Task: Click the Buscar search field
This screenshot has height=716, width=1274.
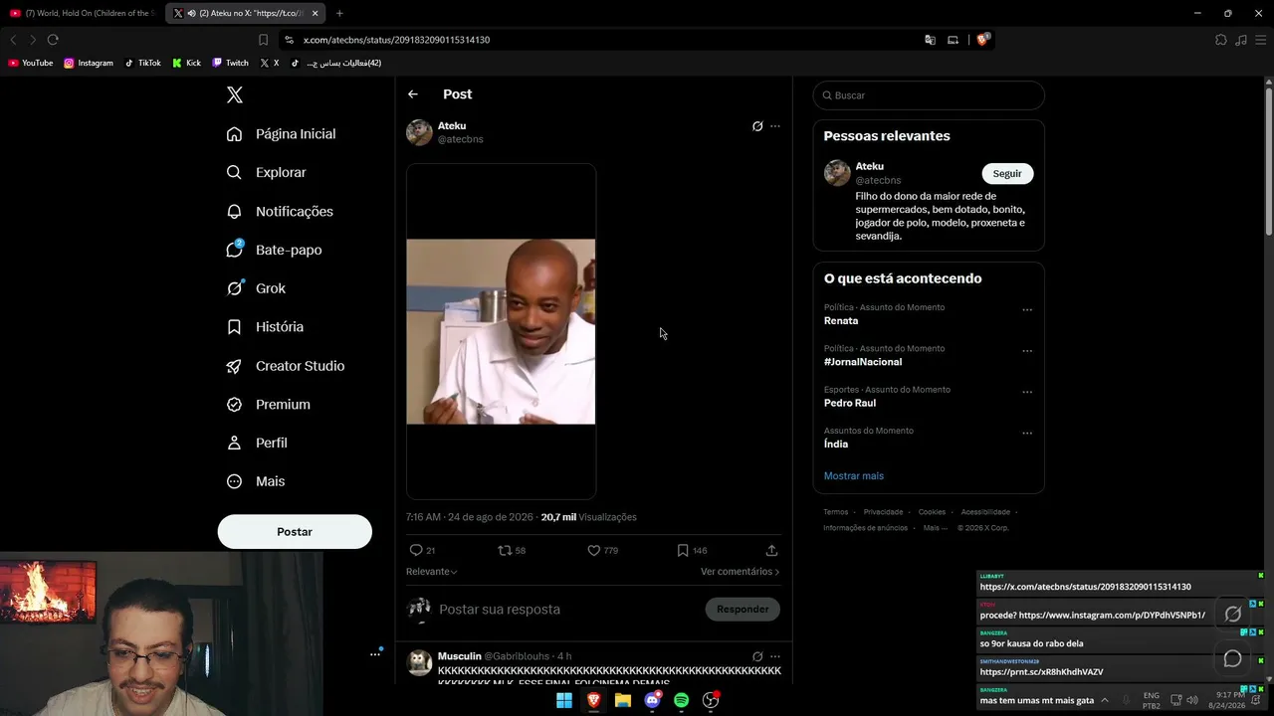Action: pos(929,95)
